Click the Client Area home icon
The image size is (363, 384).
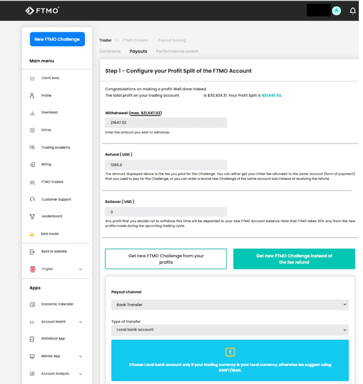click(x=32, y=79)
